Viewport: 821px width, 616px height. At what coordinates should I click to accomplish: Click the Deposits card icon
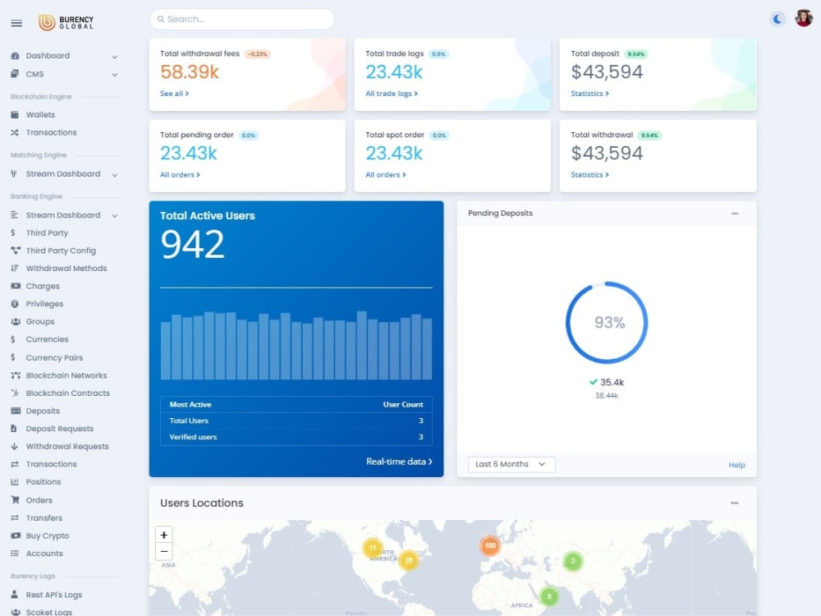[16, 411]
